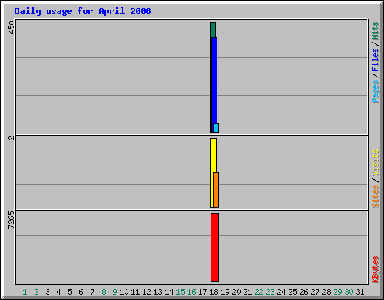Click day label 19 on the x-axis
Screen dimensions: 384x300
pos(225,292)
